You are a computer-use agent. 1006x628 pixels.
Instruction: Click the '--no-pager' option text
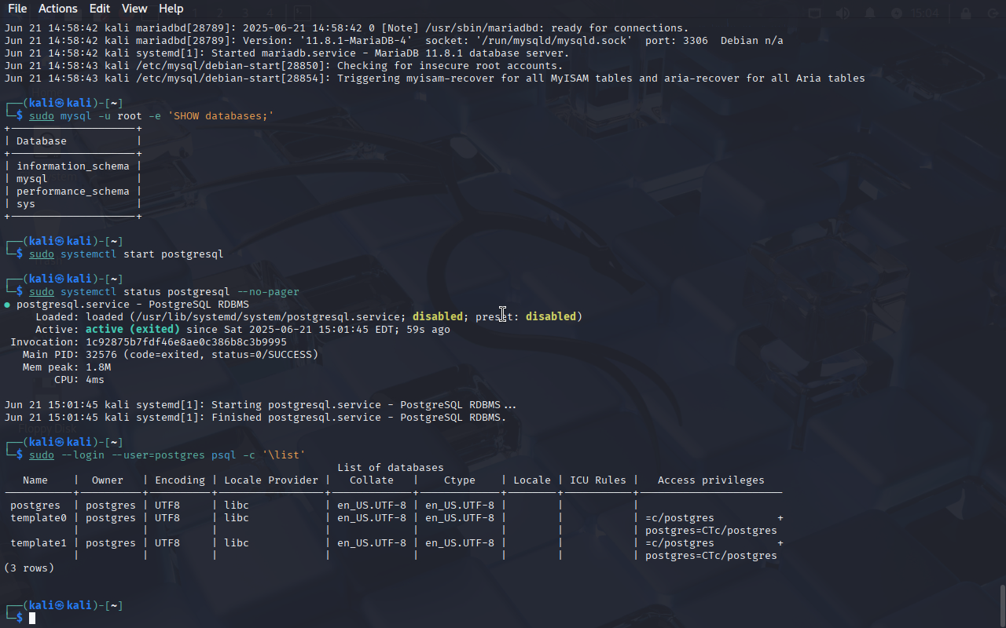[268, 292]
